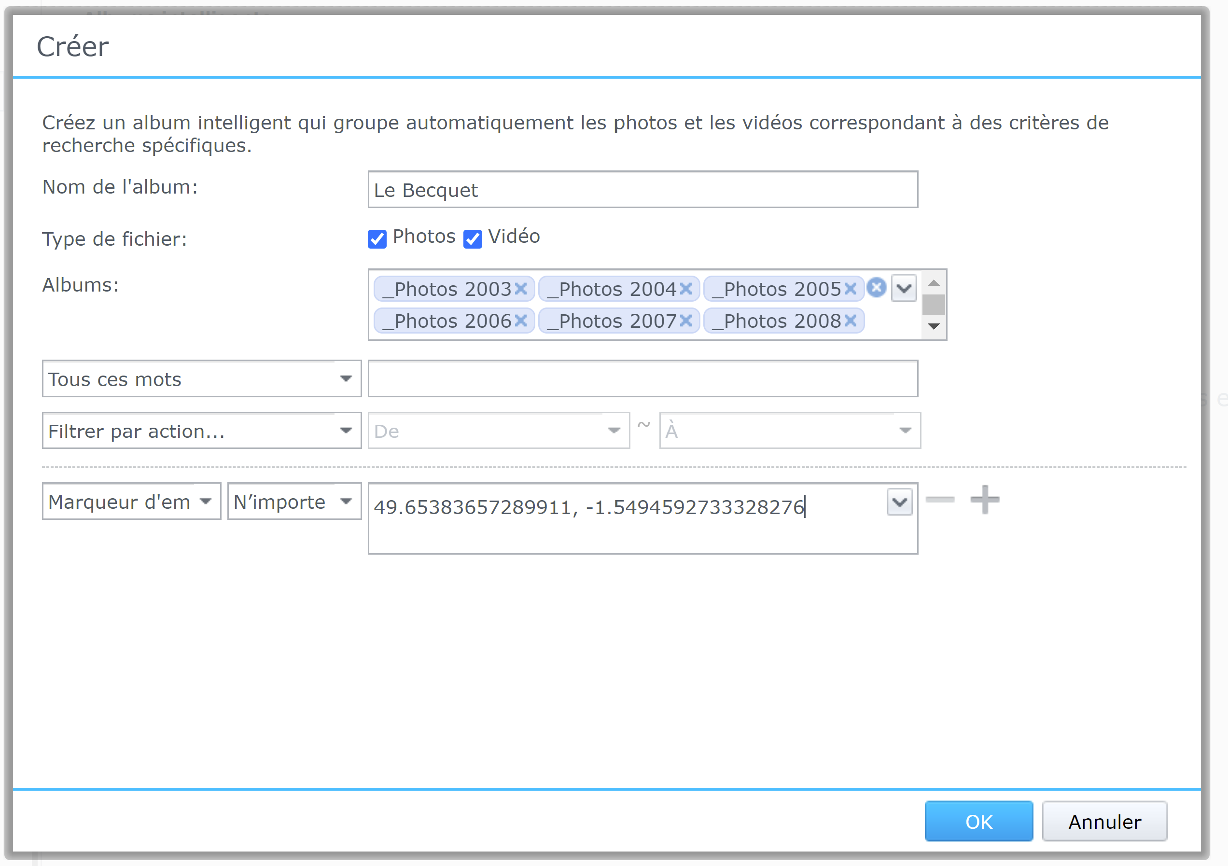Viewport: 1228px width, 866px height.
Task: Remove the _Photos 2005 album tag
Action: 851,289
